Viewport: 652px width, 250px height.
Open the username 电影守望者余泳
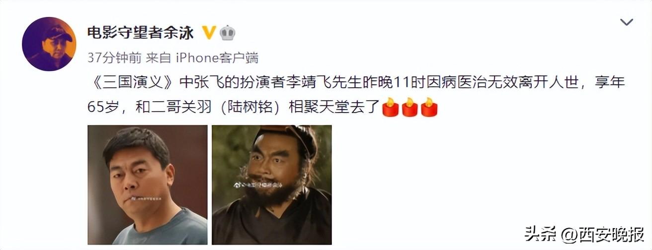(141, 33)
